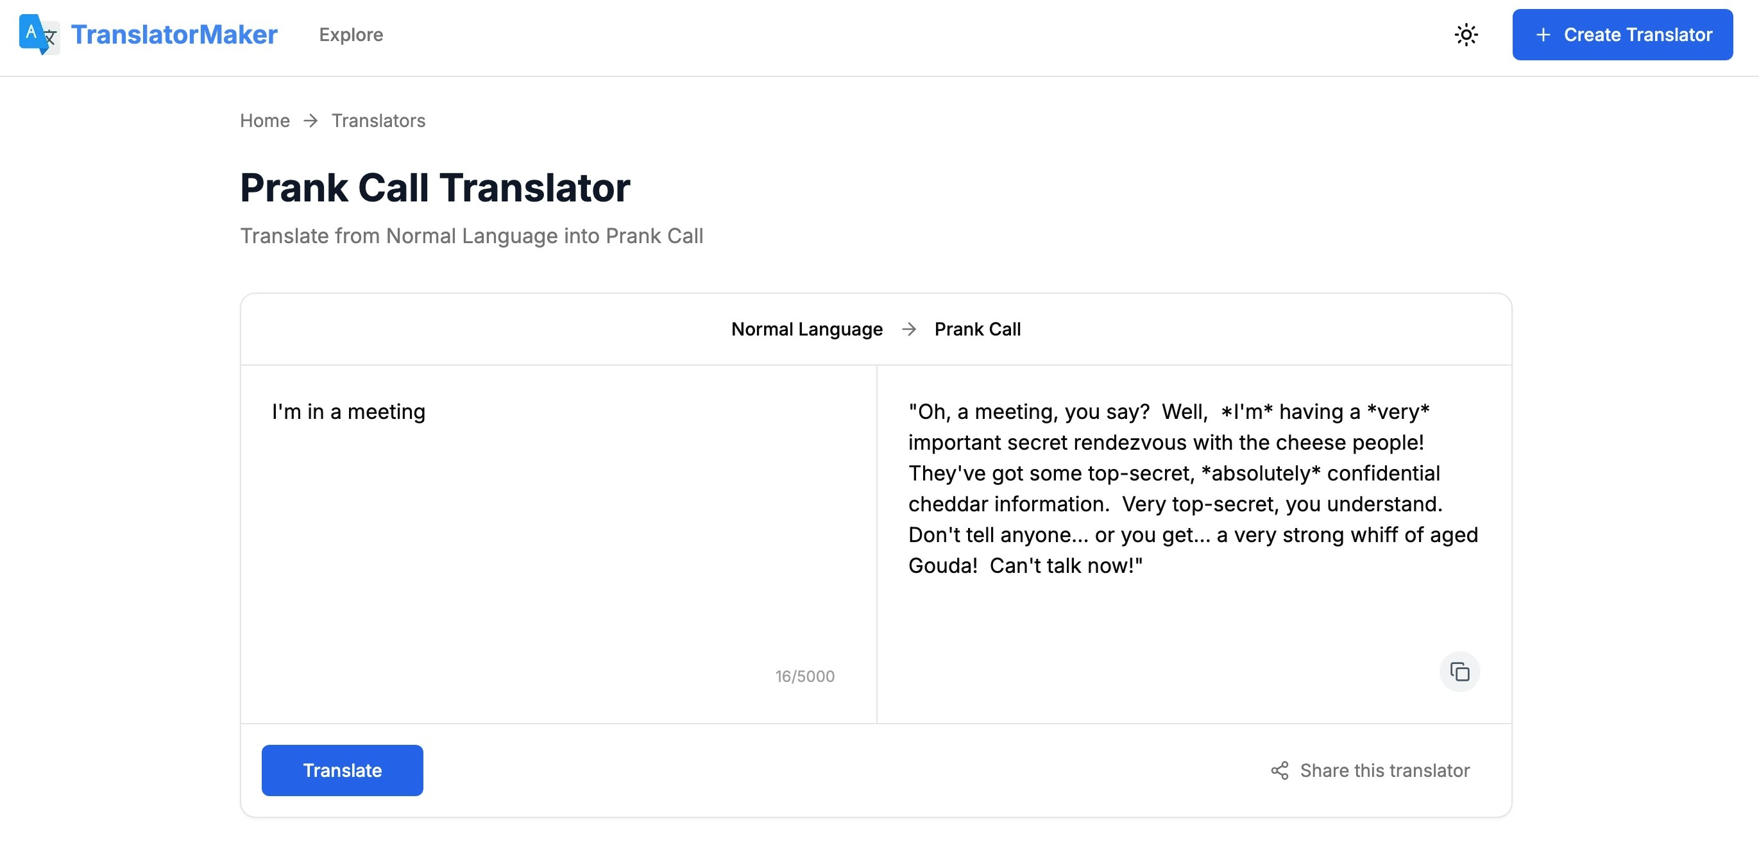Click the TranslatorMaker brand name
The image size is (1759, 868).
tap(174, 35)
